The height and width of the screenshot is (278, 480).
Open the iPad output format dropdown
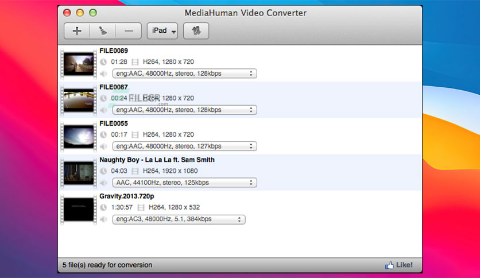[162, 31]
